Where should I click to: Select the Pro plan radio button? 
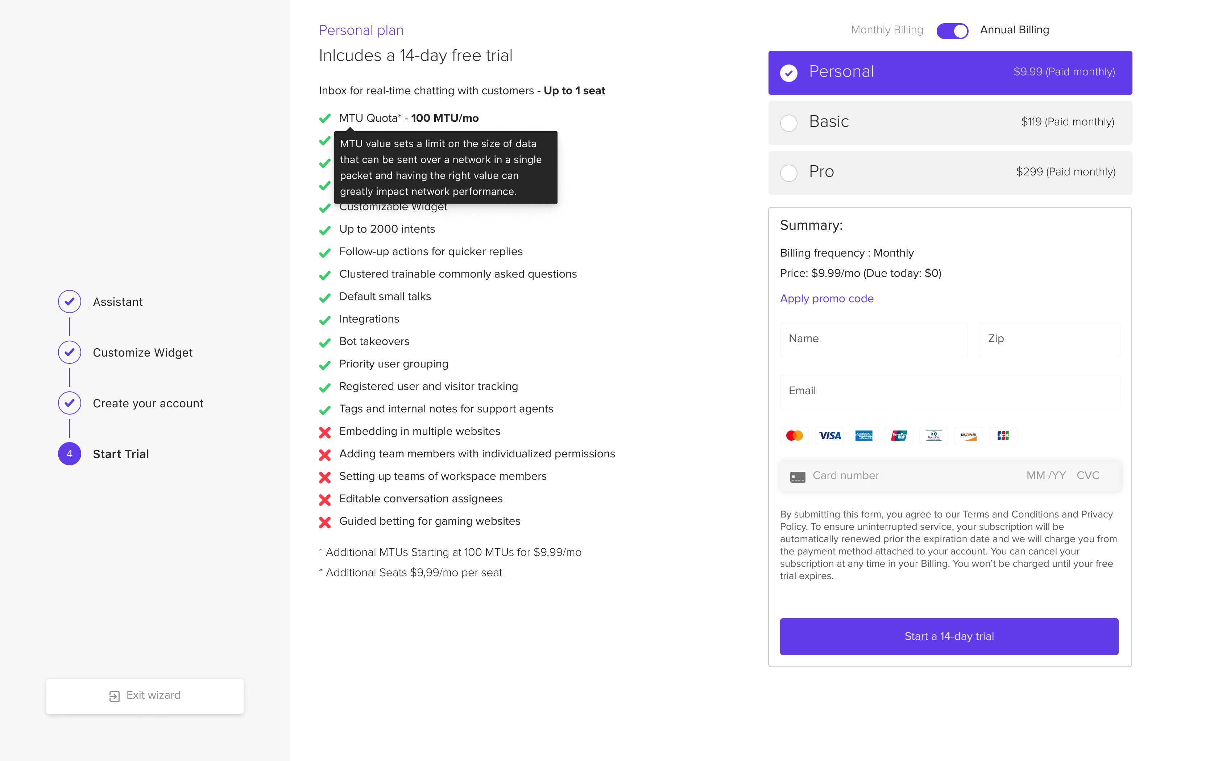coord(789,172)
